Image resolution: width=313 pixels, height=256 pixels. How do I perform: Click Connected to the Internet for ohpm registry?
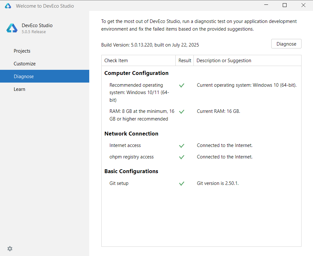click(225, 157)
